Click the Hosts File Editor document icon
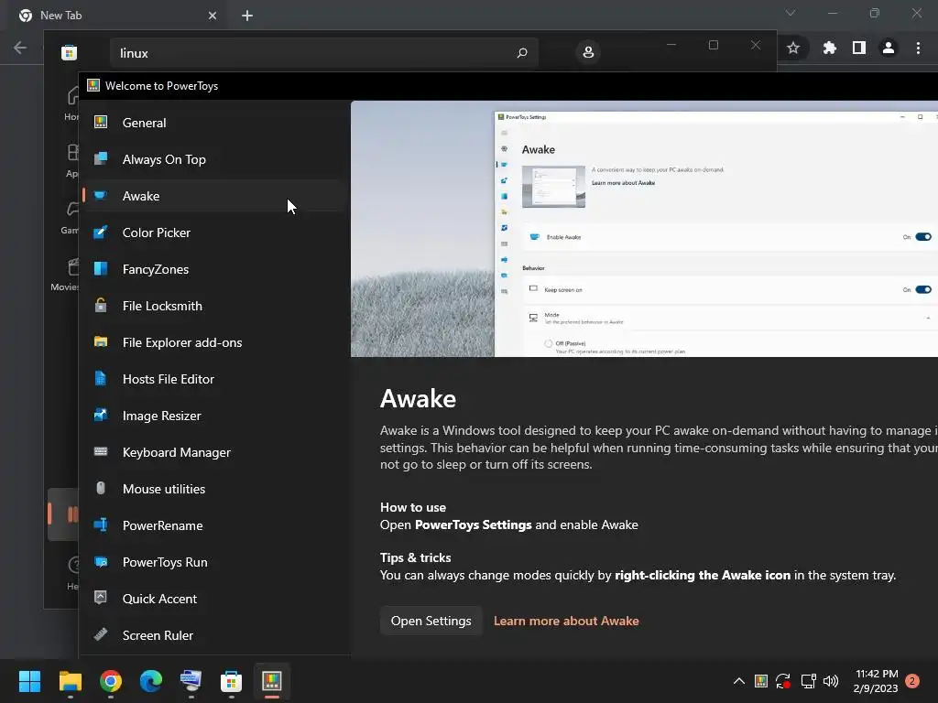 (101, 378)
